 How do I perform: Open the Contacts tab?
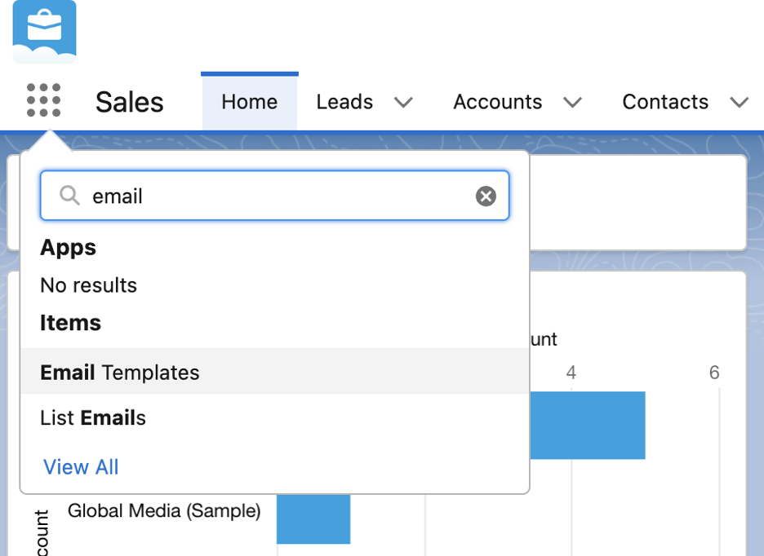(x=665, y=102)
